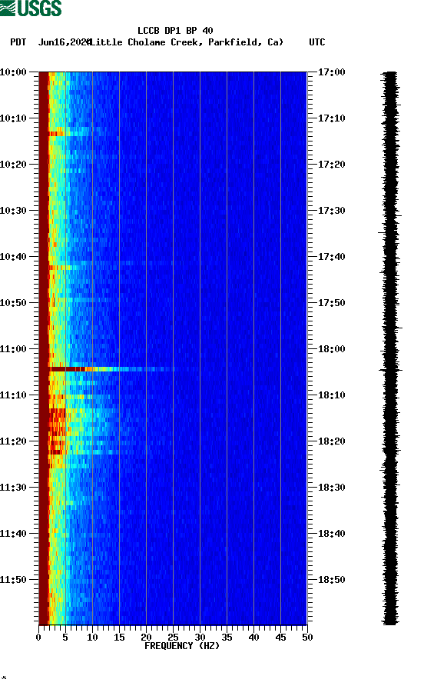Click the 11:10 PDT time label
Image resolution: width=424 pixels, height=686 pixels.
(13, 395)
